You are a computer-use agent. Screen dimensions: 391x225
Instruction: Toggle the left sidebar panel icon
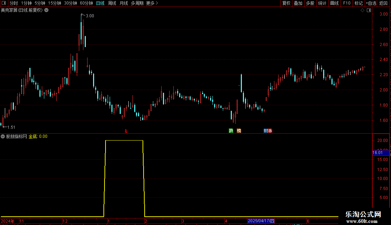tap(4, 3)
